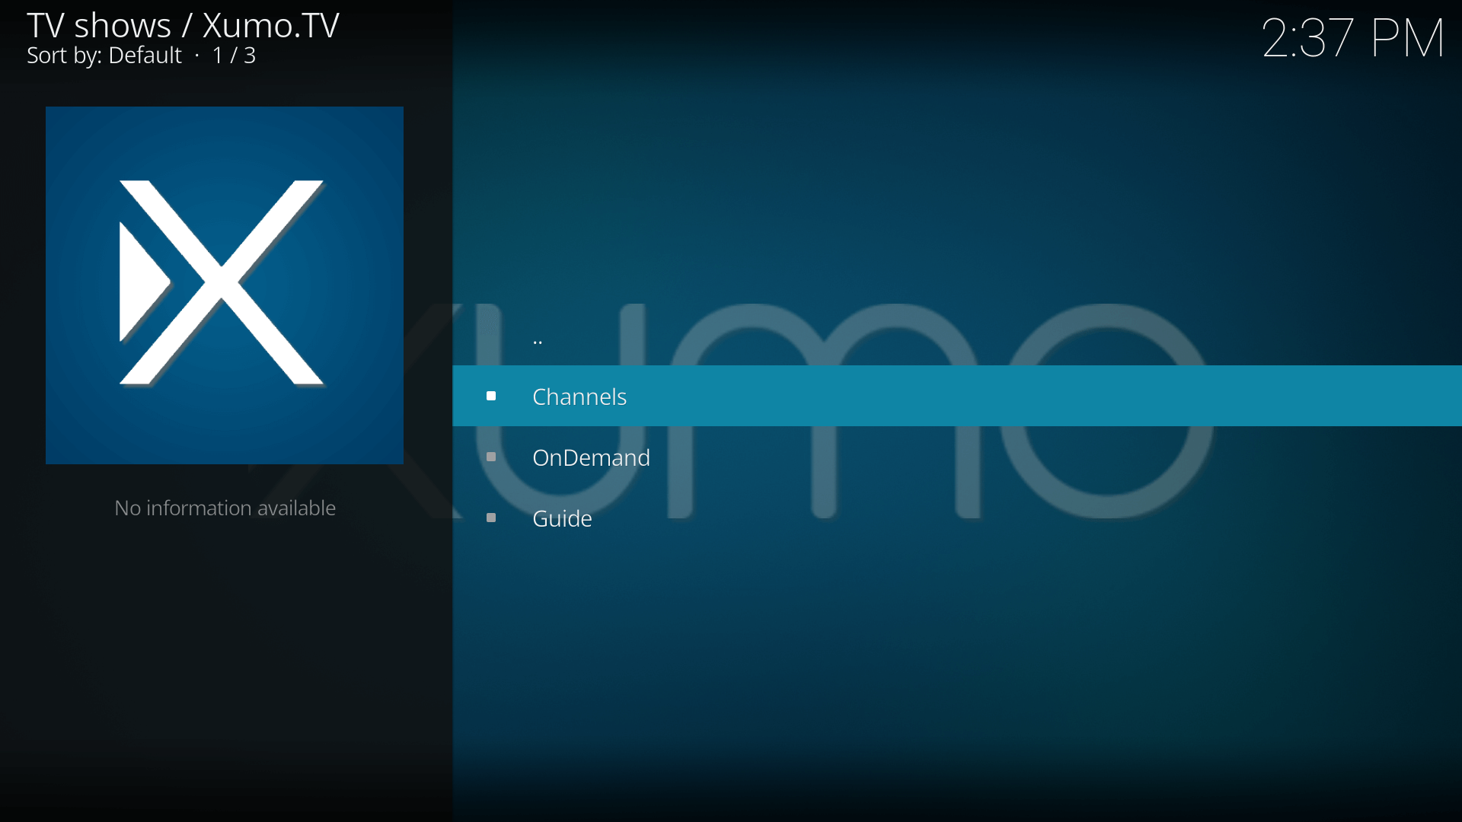Select Channels from the menu

point(579,396)
